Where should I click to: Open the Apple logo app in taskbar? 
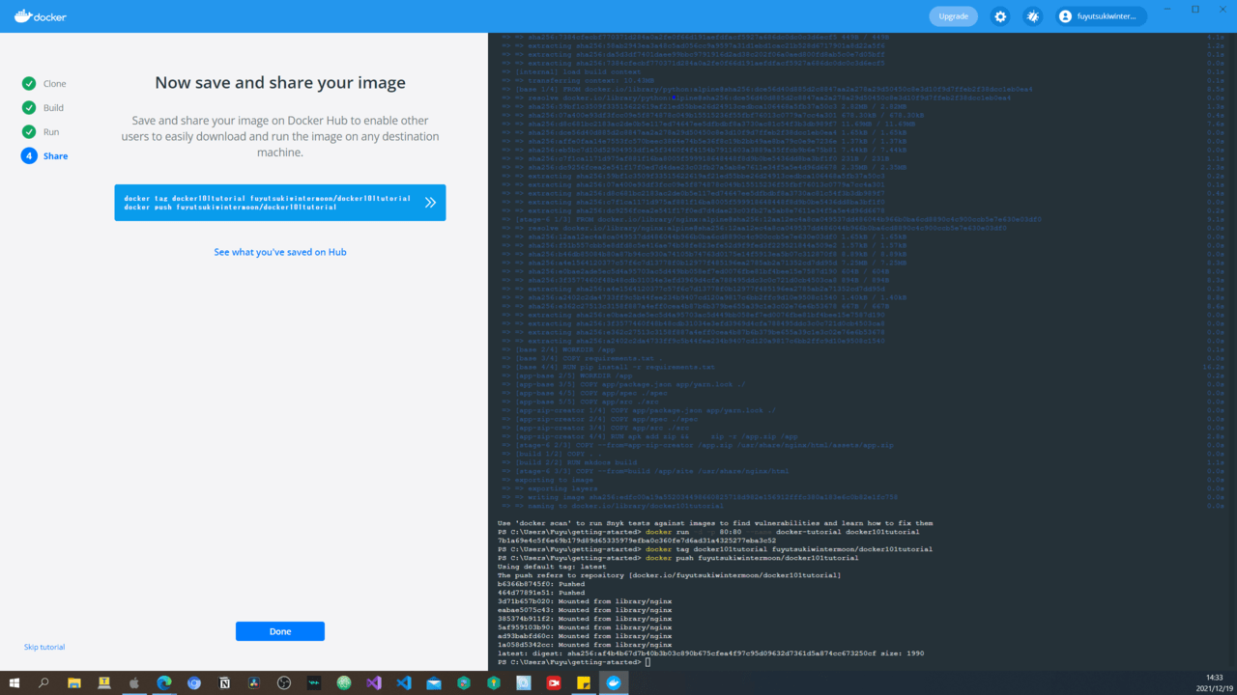(134, 682)
